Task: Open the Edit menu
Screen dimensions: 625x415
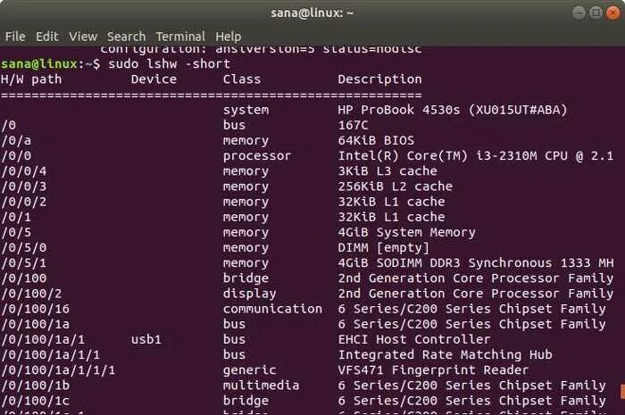Action: (47, 37)
